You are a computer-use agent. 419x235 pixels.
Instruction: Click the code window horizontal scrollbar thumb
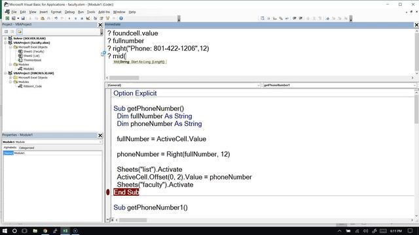click(133, 220)
